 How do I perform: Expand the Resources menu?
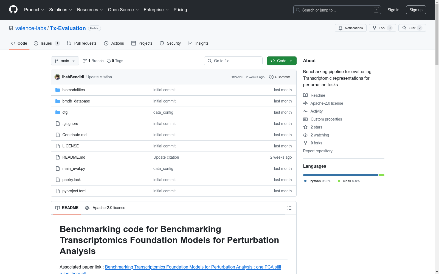pyautogui.click(x=90, y=10)
